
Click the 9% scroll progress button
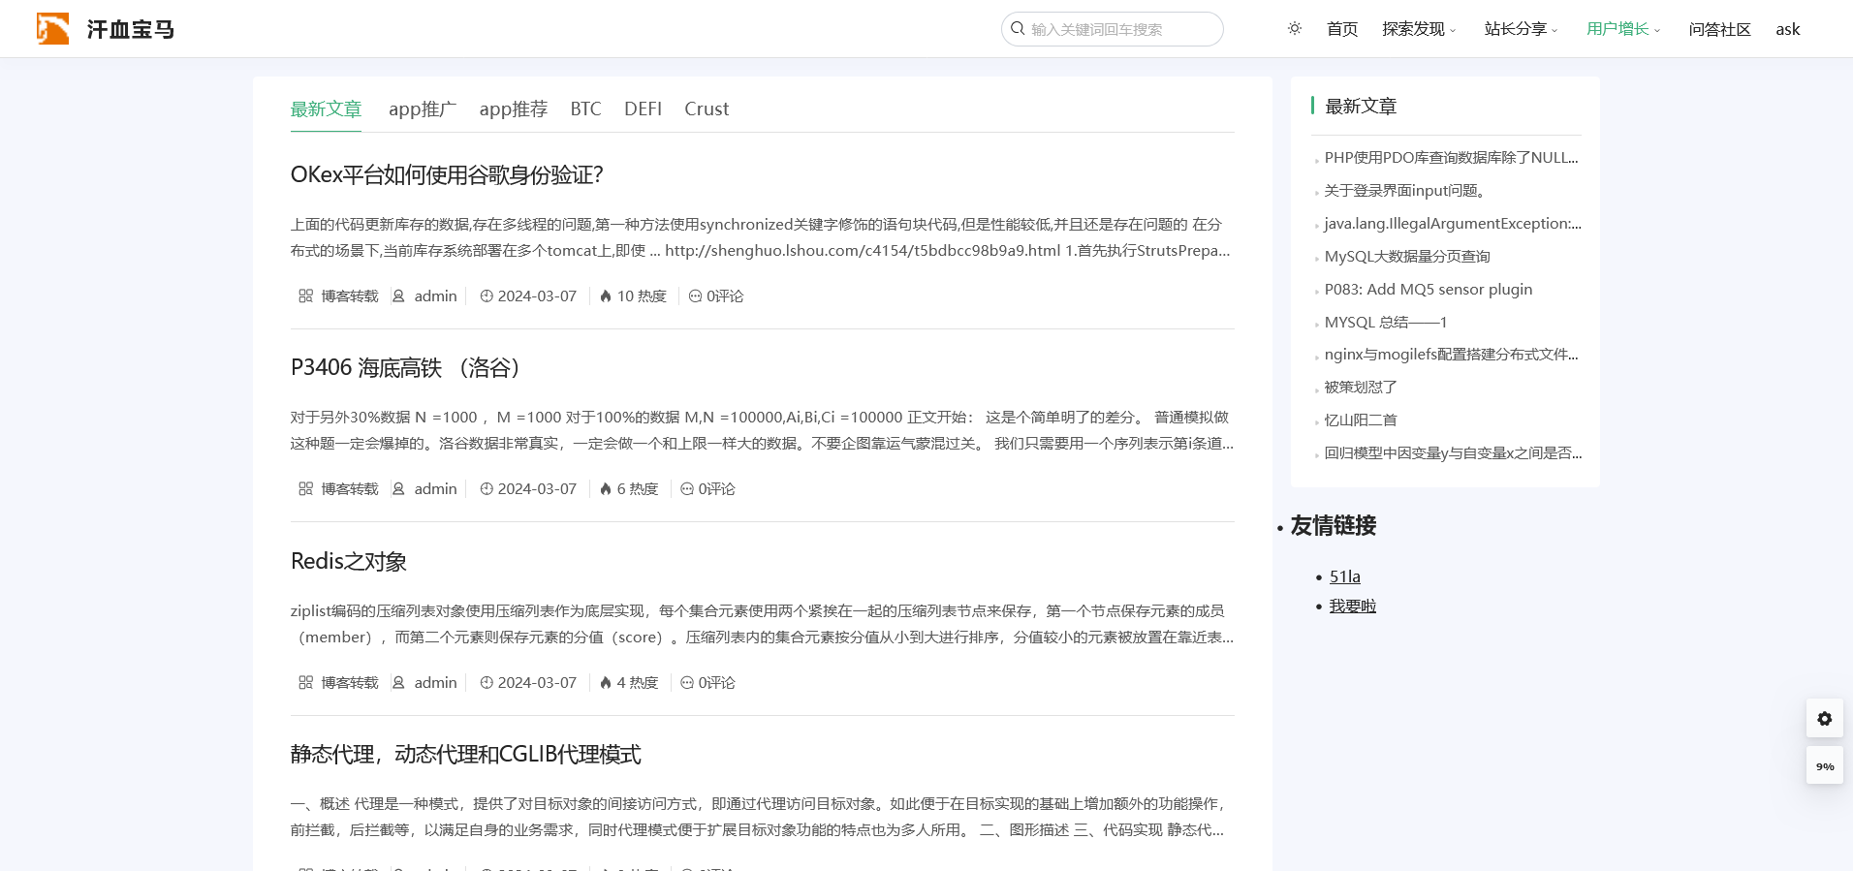[x=1825, y=765]
